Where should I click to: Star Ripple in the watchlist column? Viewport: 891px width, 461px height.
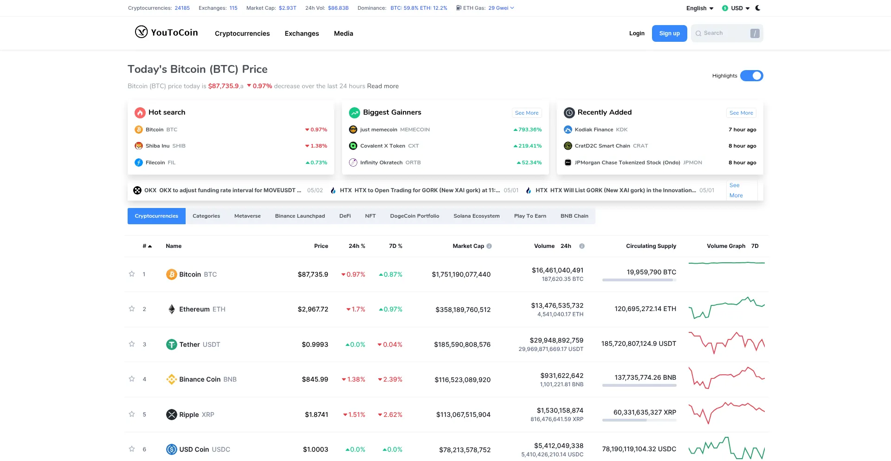tap(131, 414)
